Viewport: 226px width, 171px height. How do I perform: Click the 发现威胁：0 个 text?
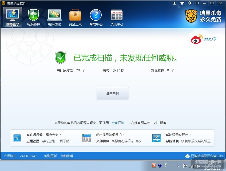[x=162, y=70]
